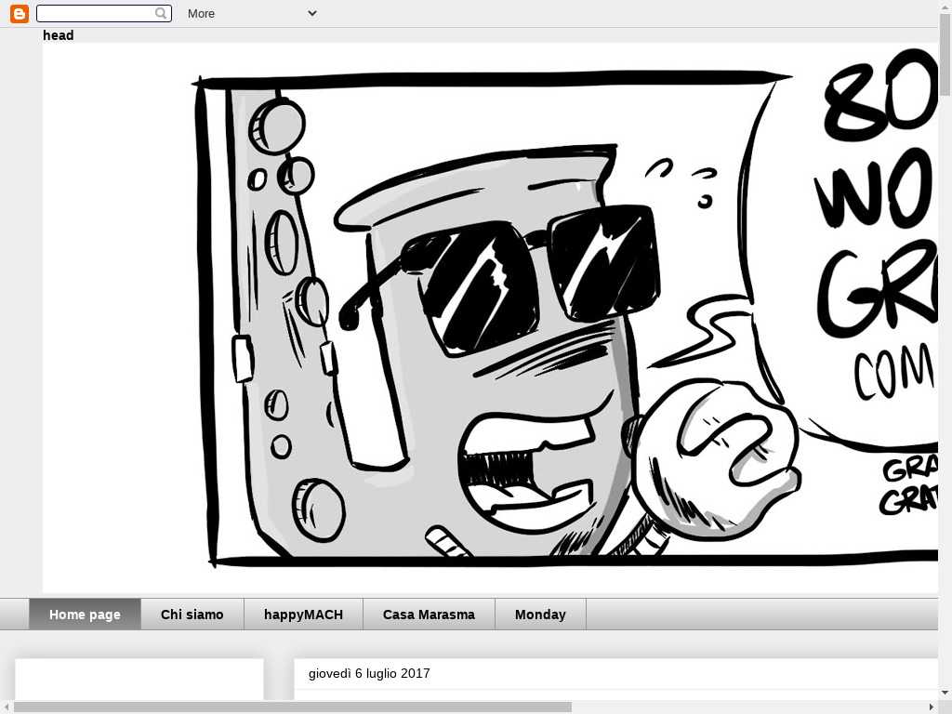Click the horizontal scrollbar thumb
The height and width of the screenshot is (714, 952).
tap(292, 707)
